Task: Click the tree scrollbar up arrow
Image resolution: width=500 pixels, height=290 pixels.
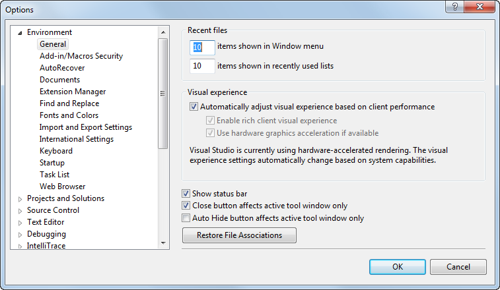Action: click(x=163, y=32)
